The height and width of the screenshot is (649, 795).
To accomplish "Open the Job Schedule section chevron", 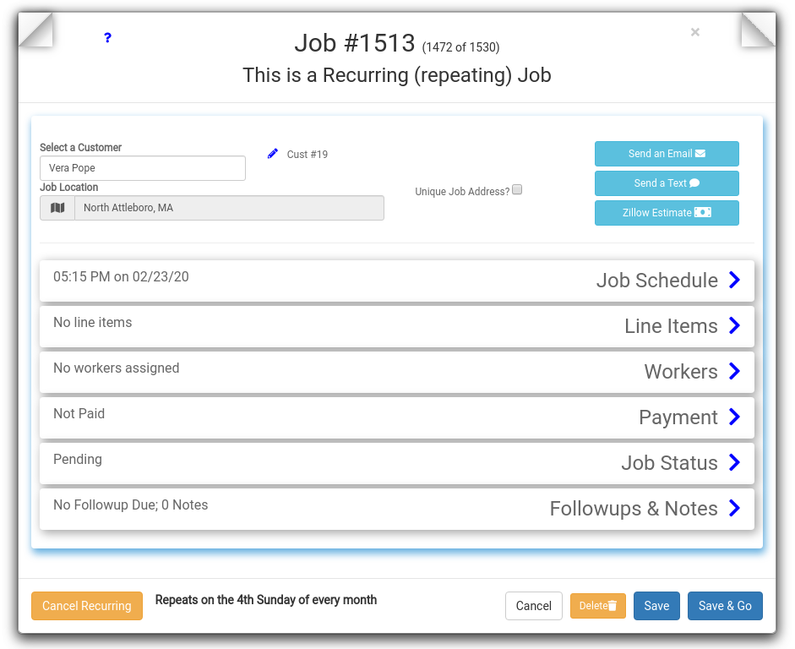I will [733, 280].
